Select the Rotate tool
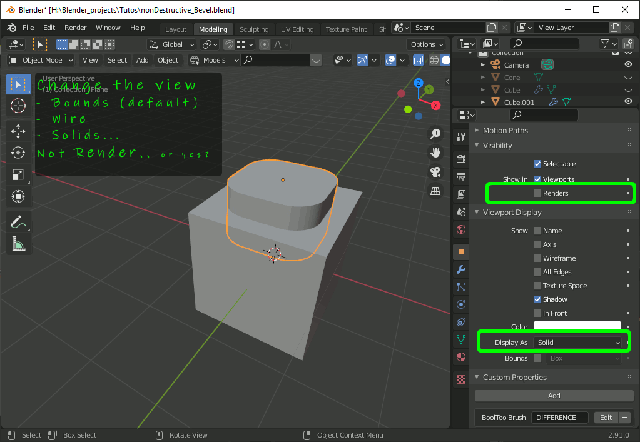The width and height of the screenshot is (640, 442). click(x=18, y=153)
